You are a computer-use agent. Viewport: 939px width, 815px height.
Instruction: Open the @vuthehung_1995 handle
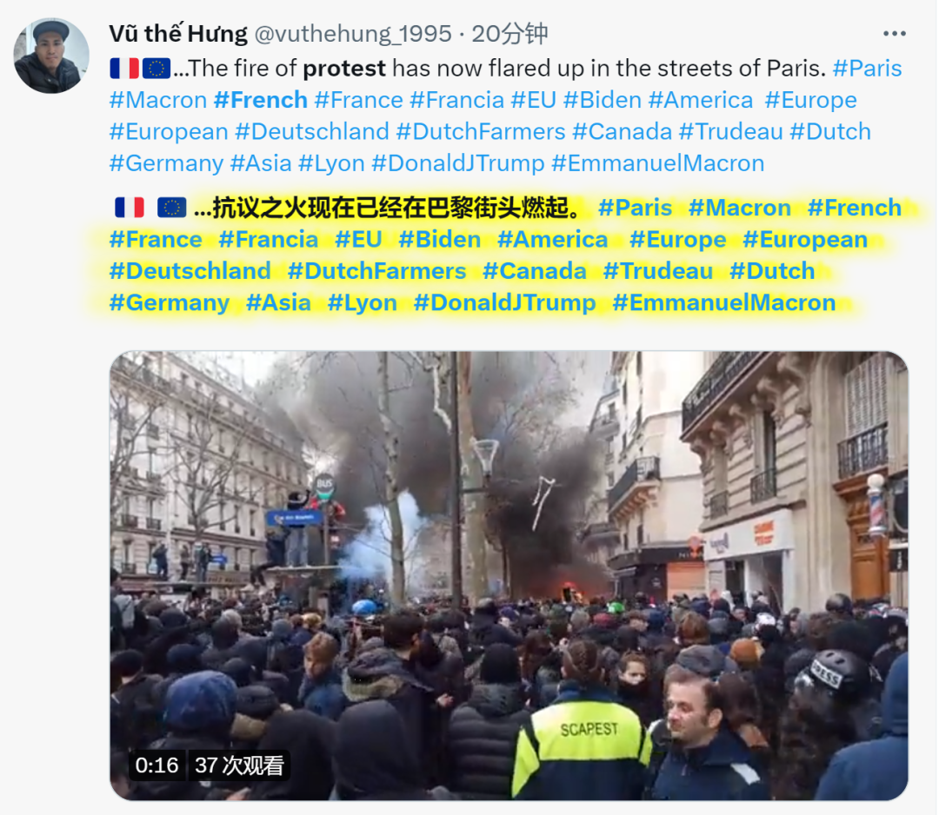pos(353,34)
